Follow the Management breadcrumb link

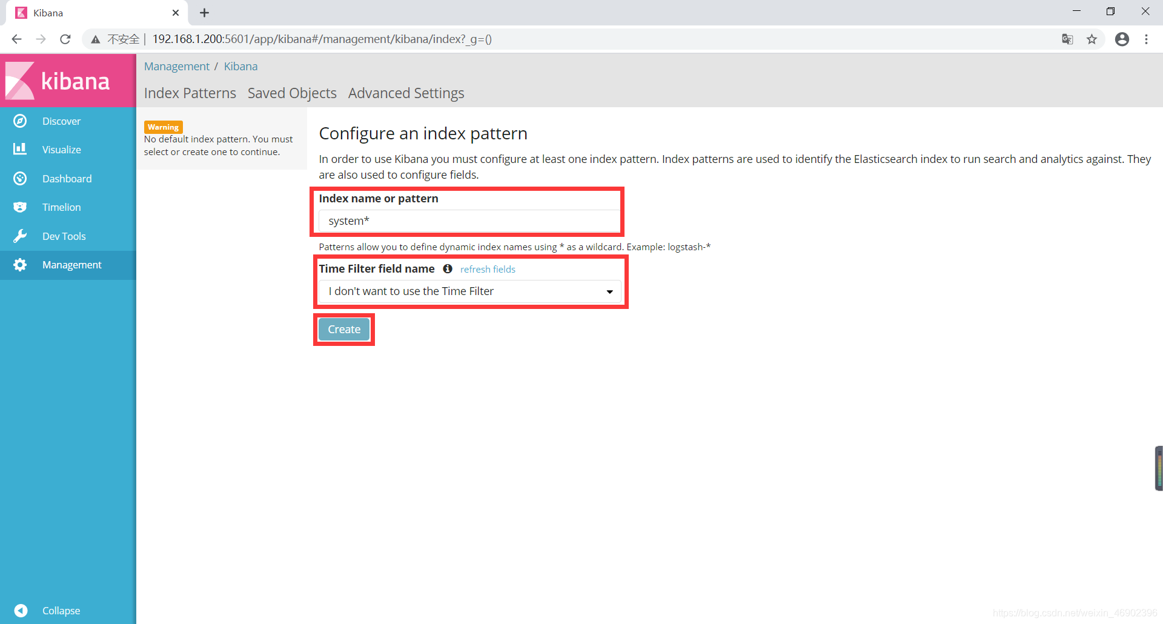pos(177,66)
